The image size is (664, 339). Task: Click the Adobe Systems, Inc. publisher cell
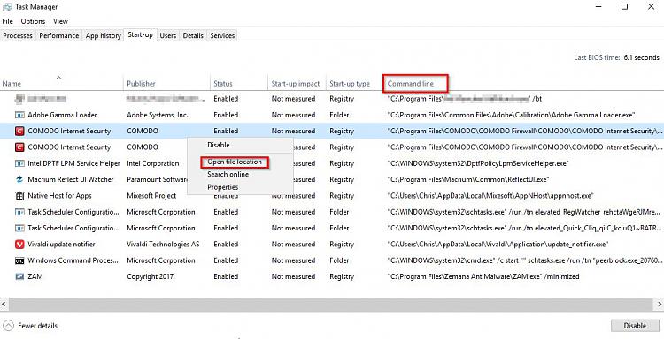pos(158,115)
